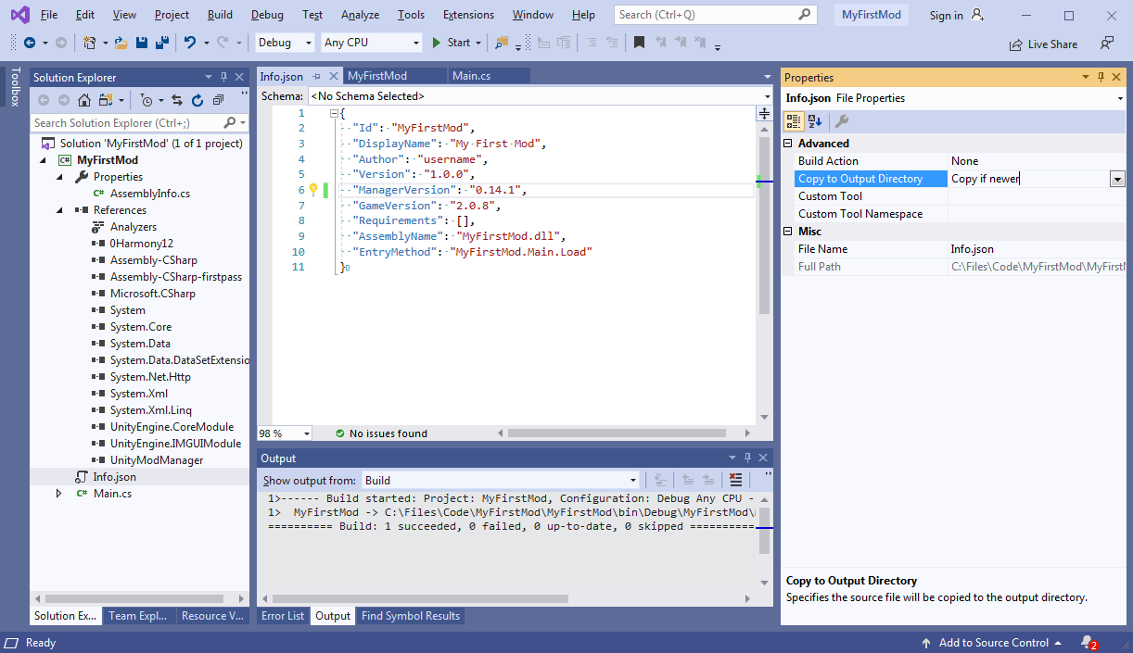Screen dimensions: 1133x653
Task: Click the Find in Files toolbar icon
Action: click(x=502, y=43)
